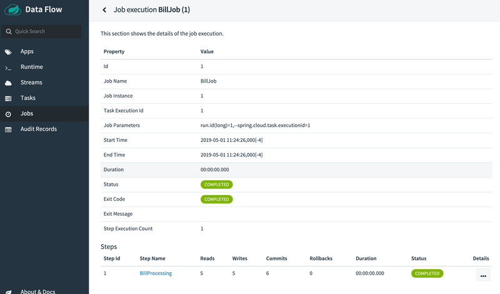Click the 'Property' column header
The width and height of the screenshot is (500, 294).
point(114,52)
